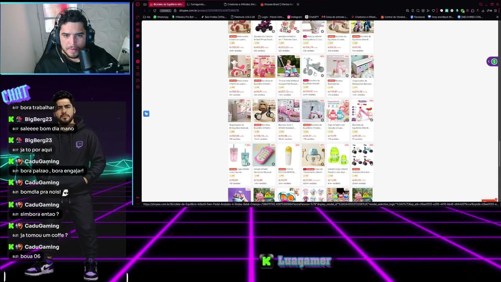Open the Afiliados Pro Bot bookmark
This screenshot has height=282, width=501.
click(x=184, y=17)
